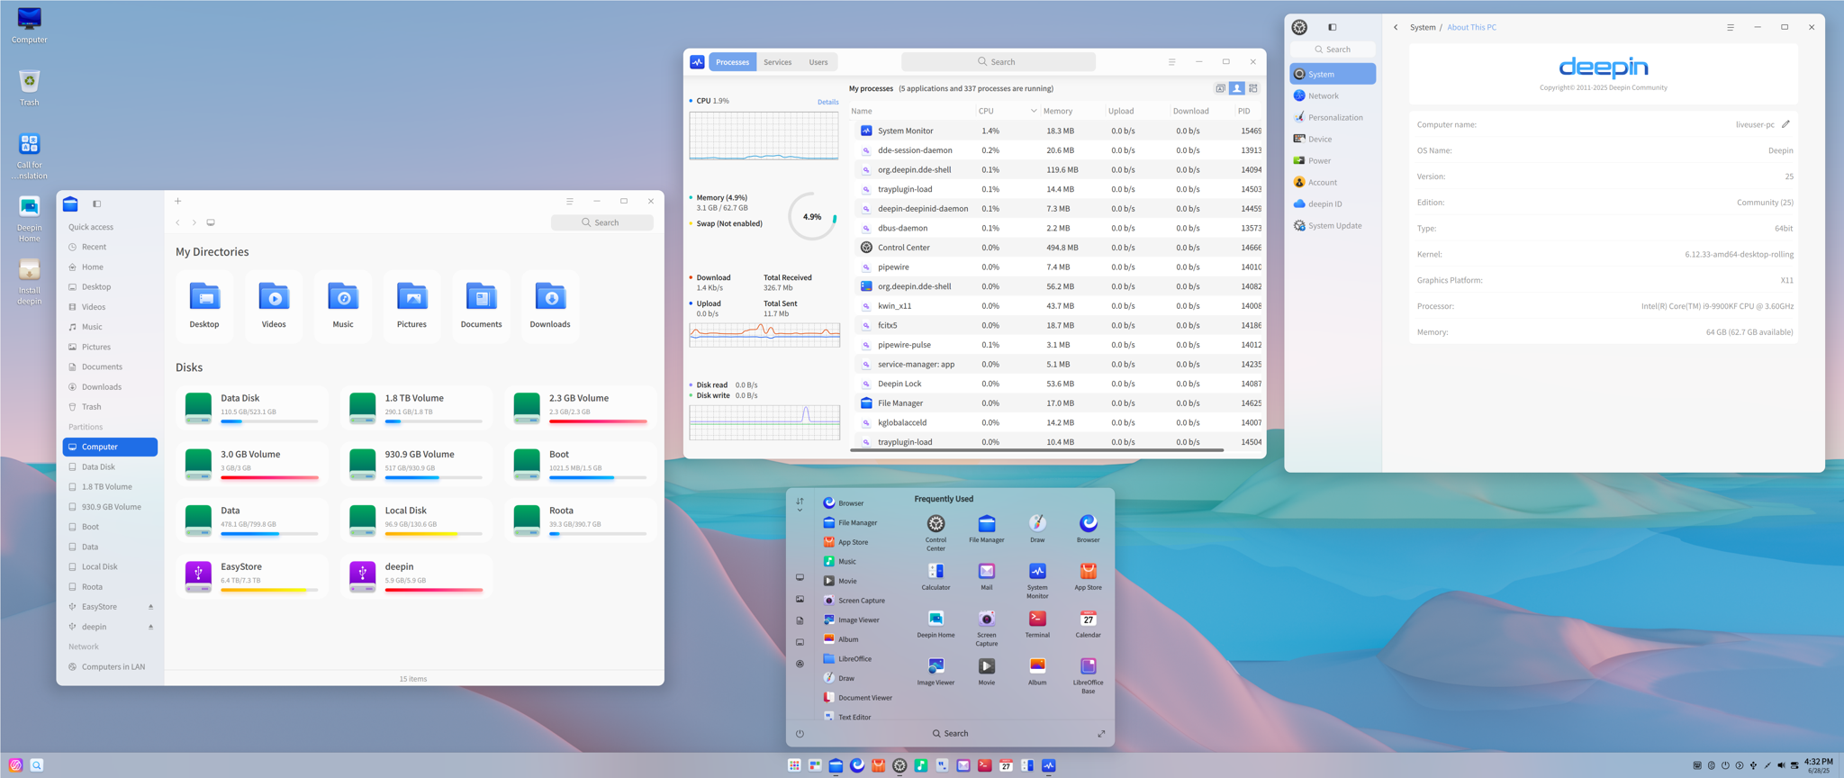The width and height of the screenshot is (1844, 778).
Task: Click the System Monitor search field
Action: pos(998,62)
